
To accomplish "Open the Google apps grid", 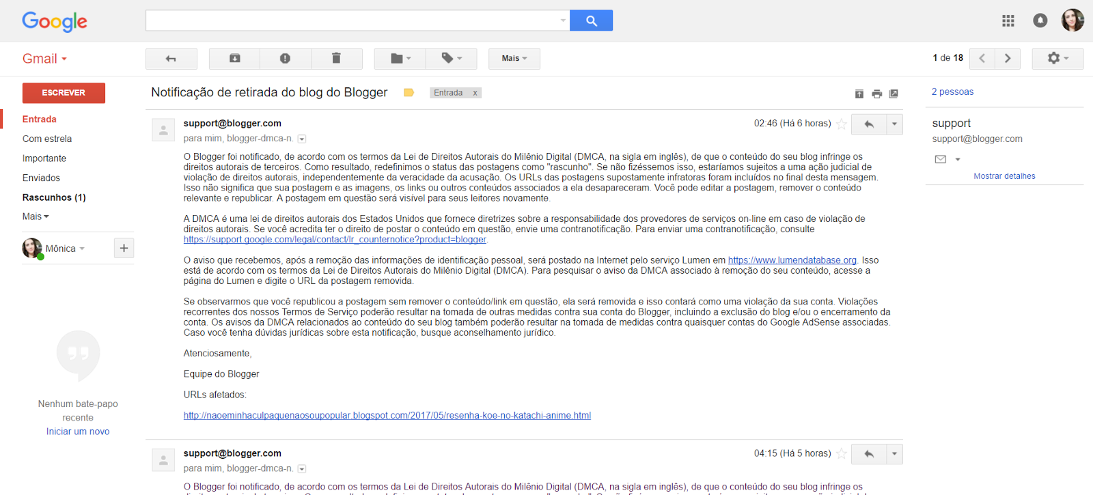I will (x=1008, y=20).
